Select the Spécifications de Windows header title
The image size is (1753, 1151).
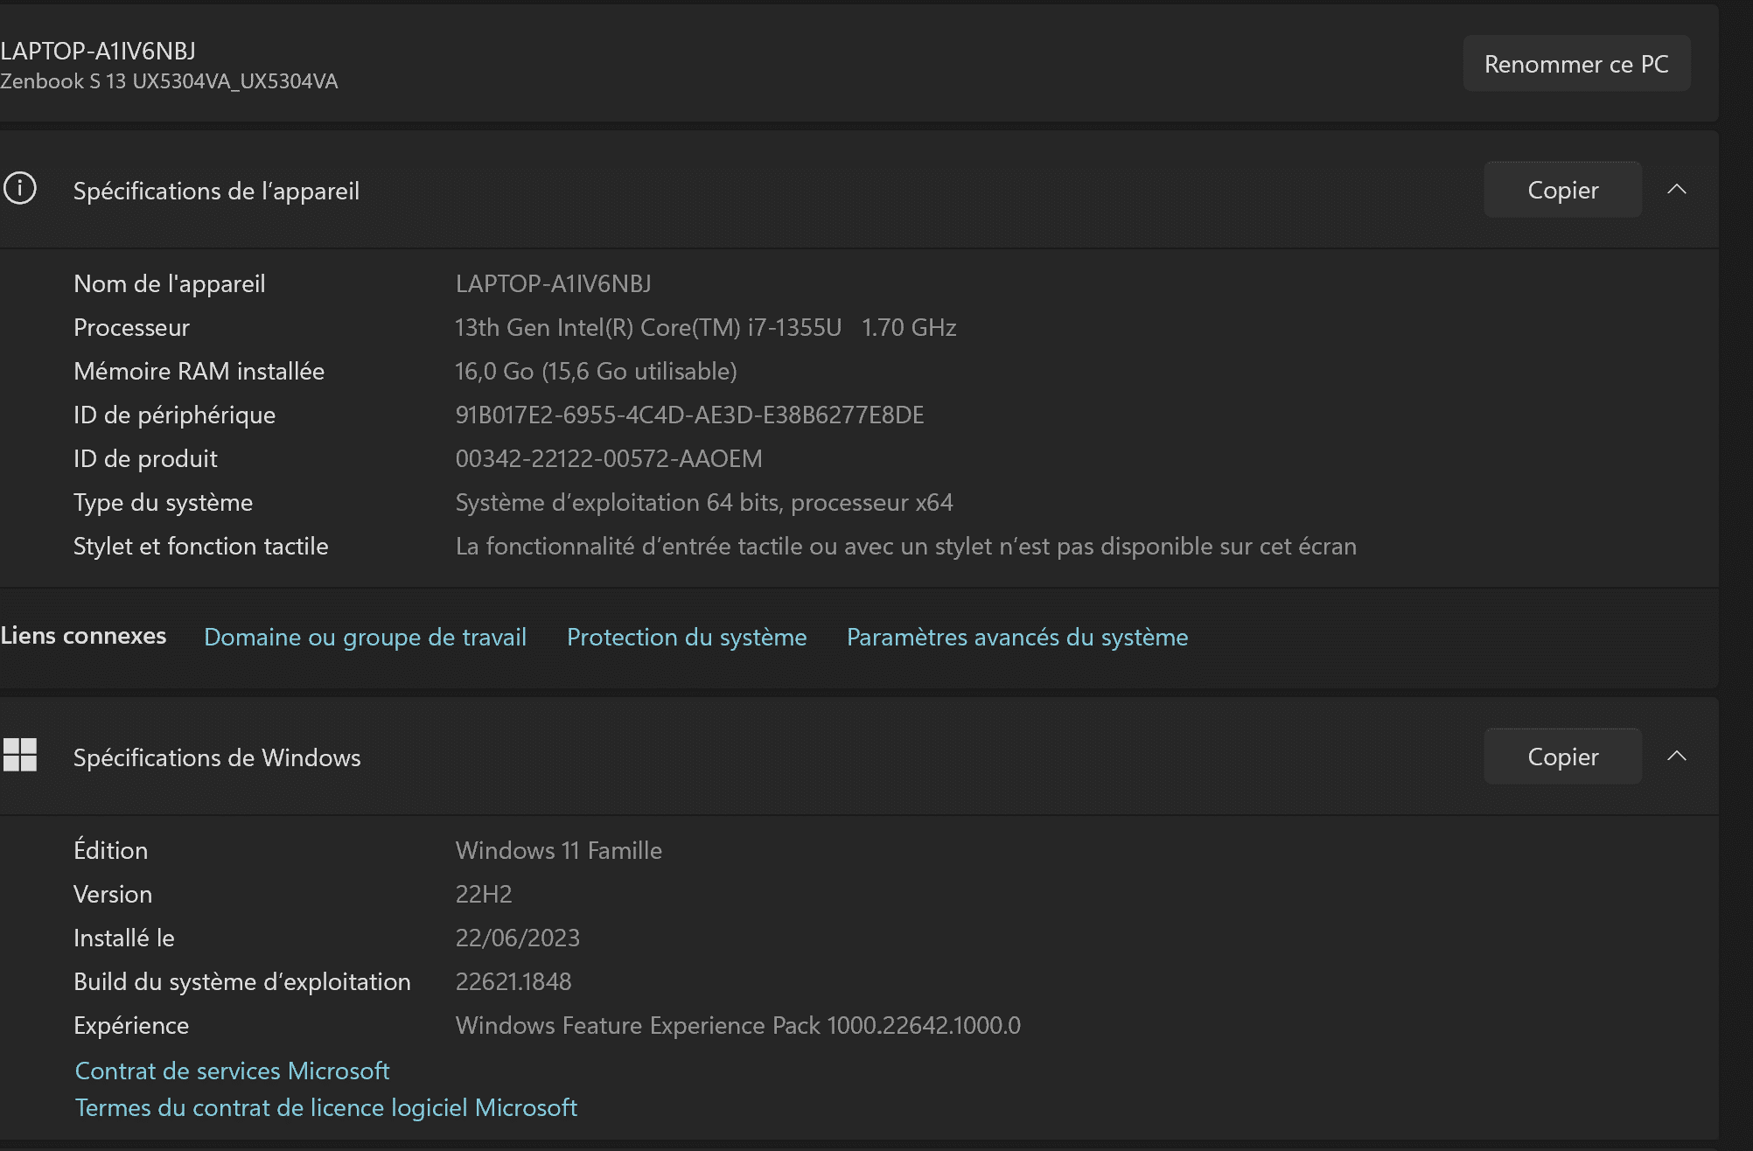[217, 757]
